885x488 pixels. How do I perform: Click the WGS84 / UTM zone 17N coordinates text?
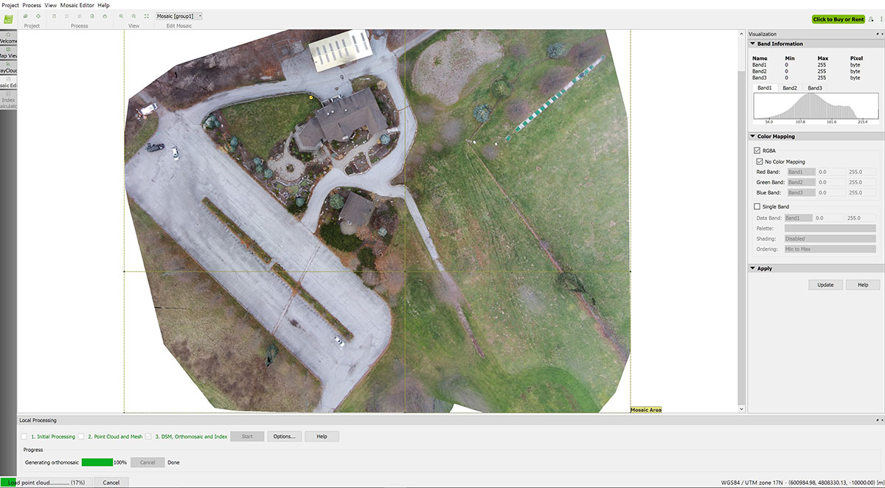pos(801,482)
